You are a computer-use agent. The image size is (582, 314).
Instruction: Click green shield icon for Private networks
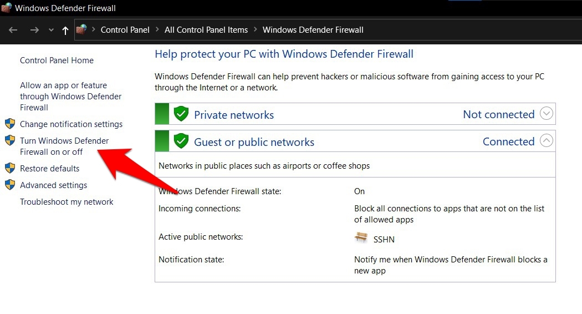tap(181, 114)
